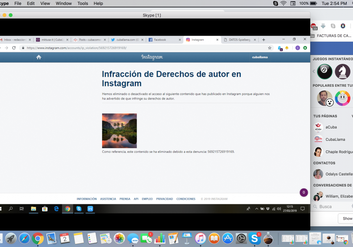Click the Busca search field
Screen dimensions: 353x247
coord(332,206)
